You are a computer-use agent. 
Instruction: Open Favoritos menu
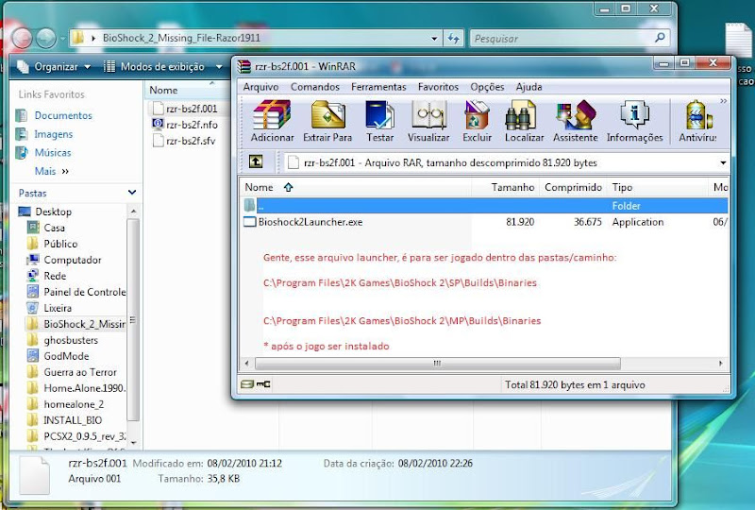[x=438, y=87]
